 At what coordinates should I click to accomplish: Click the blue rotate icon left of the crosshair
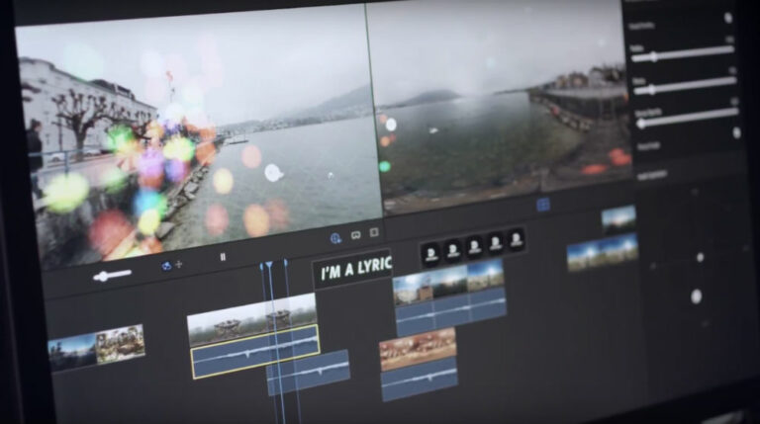(166, 266)
